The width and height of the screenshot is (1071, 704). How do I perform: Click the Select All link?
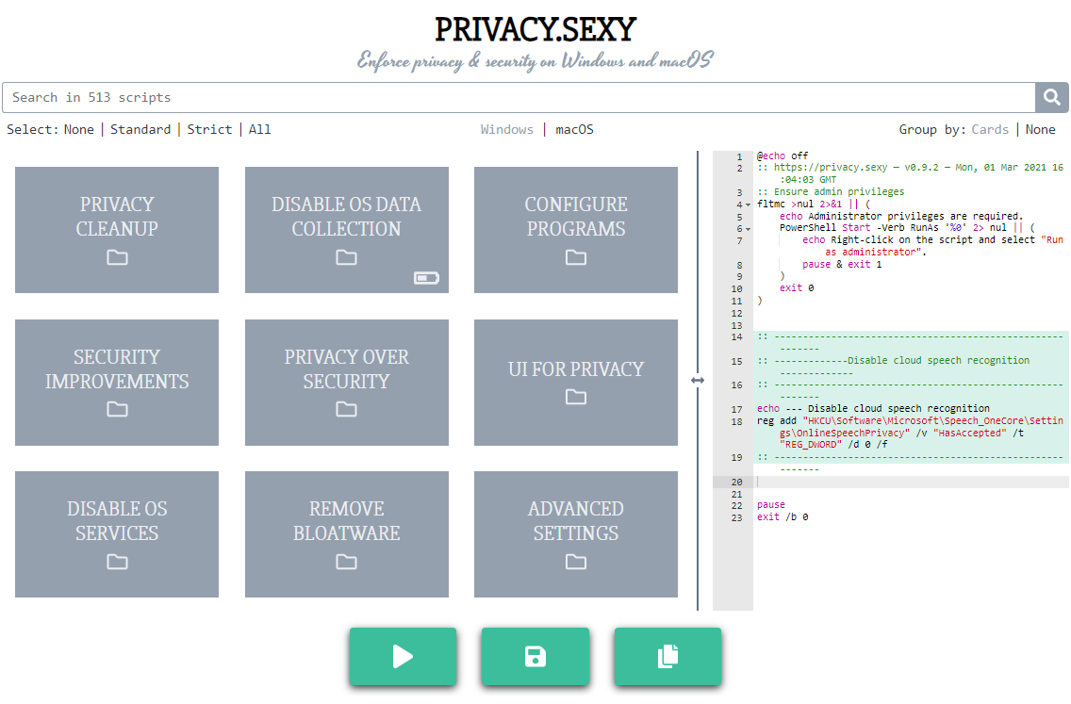259,129
